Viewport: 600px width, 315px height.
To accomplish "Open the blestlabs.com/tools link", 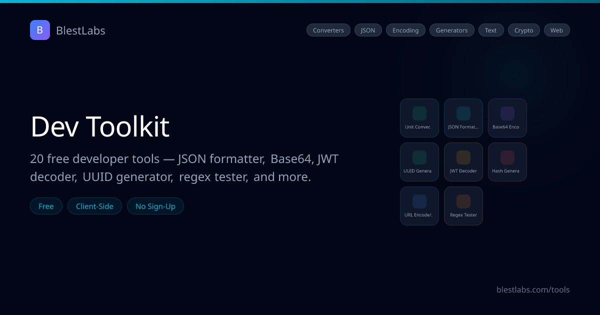I will point(533,289).
